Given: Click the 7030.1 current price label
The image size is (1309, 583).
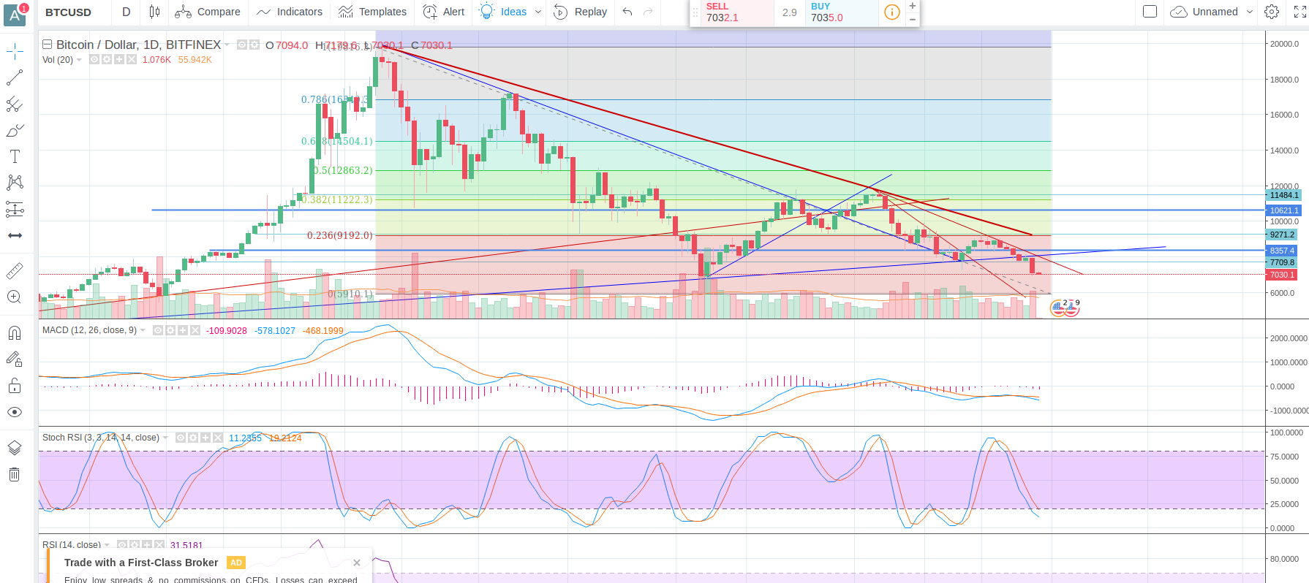Looking at the screenshot, I should click(x=1282, y=275).
